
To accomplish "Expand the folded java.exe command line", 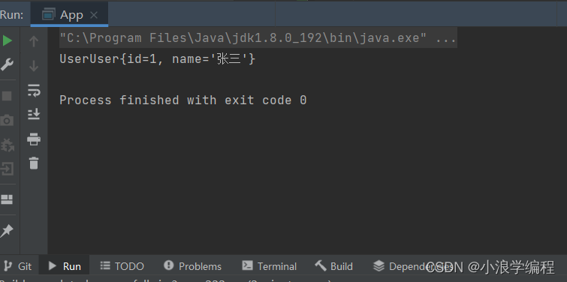I will click(x=446, y=37).
